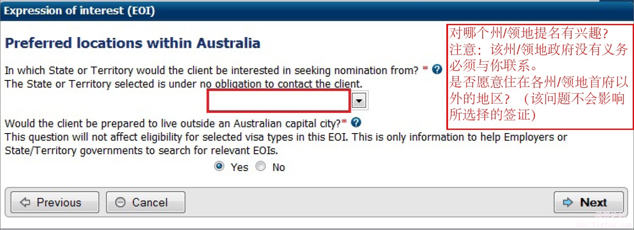Screen dimensions: 634x230
Task: Click the empty State or Territory selection box
Action: pos(279,101)
